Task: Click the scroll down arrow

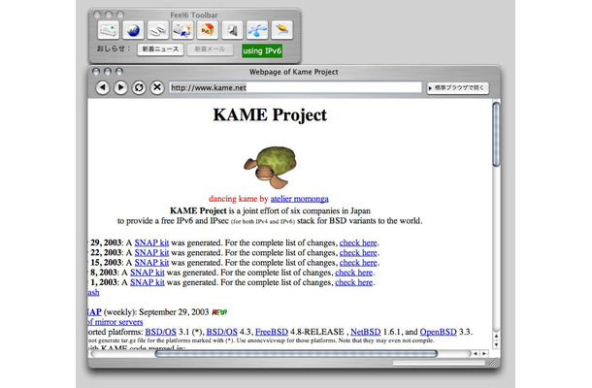Action: click(496, 344)
